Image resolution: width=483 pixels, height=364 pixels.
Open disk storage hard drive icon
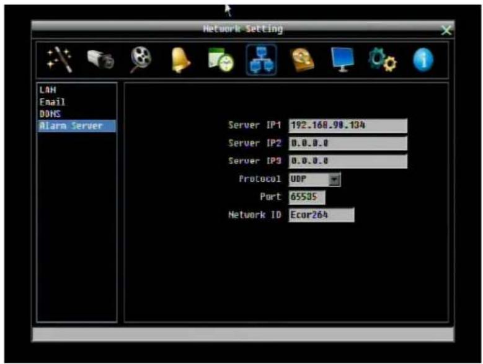(302, 60)
